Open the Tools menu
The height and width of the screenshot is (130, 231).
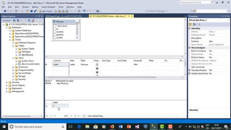click(61, 7)
